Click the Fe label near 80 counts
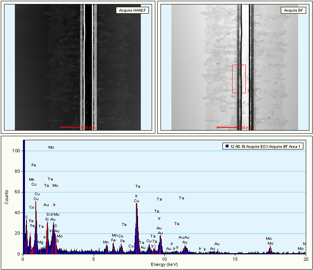The height and width of the screenshot is (270, 313). (x=34, y=165)
